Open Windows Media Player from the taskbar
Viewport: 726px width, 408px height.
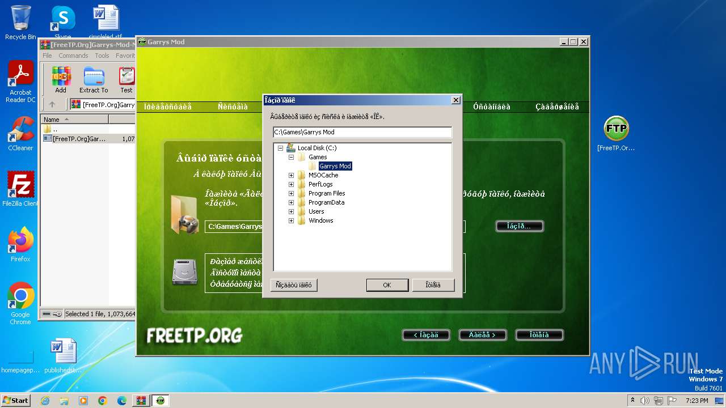pos(83,401)
